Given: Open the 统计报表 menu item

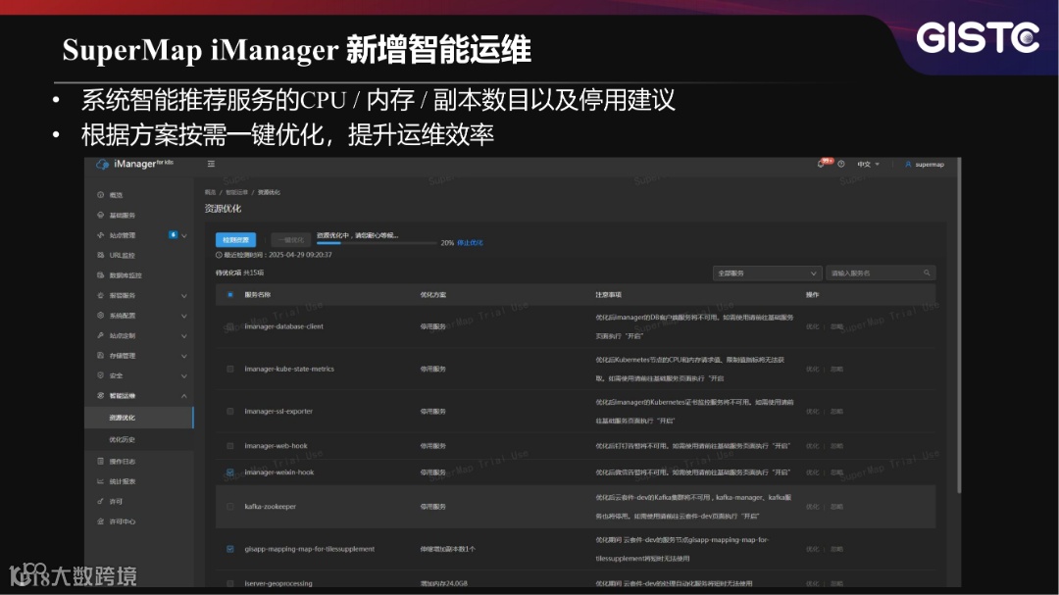Looking at the screenshot, I should point(123,481).
